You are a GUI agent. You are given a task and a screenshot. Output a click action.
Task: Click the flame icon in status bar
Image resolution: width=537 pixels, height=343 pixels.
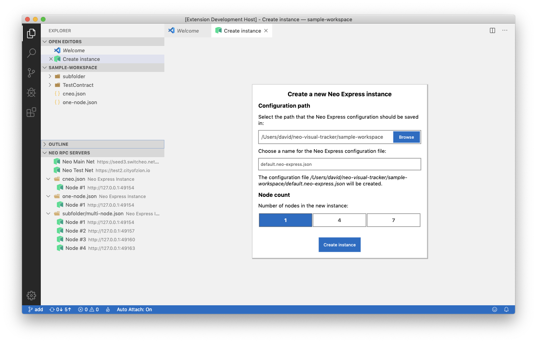[x=108, y=310]
